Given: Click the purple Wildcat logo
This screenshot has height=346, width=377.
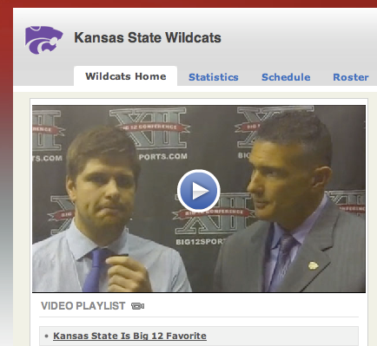Looking at the screenshot, I should point(43,40).
